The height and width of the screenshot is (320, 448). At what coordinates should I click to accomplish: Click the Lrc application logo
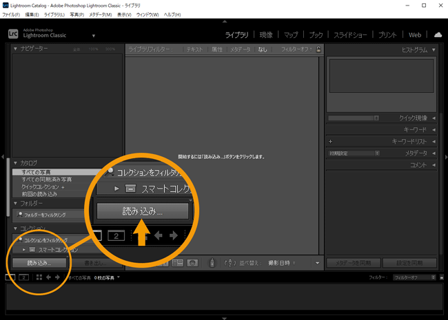(x=13, y=34)
